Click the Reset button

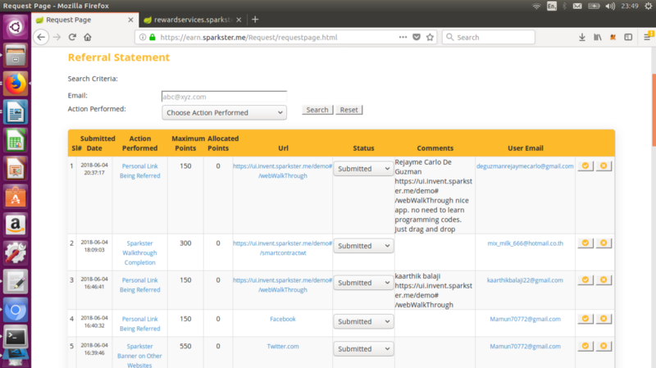(349, 110)
